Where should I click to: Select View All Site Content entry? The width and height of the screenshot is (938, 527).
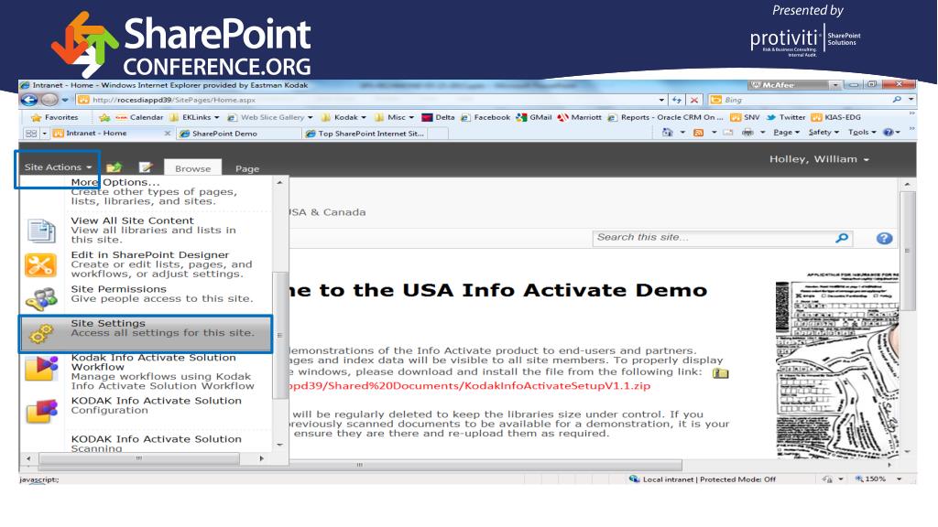(x=154, y=230)
